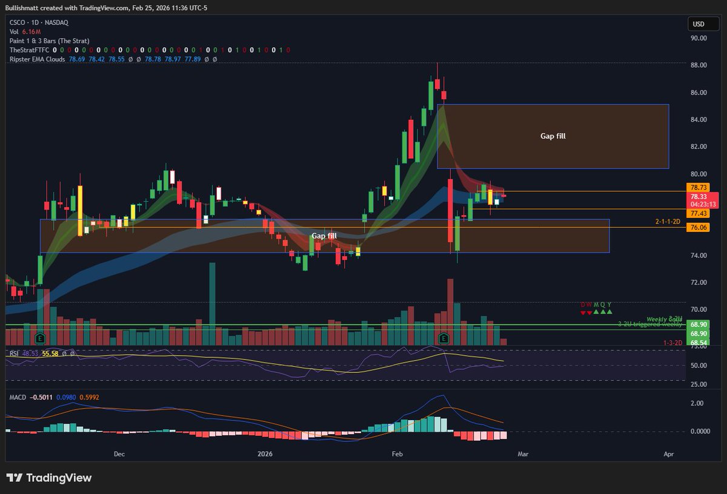Click the 2-1-1-2D line label
Image resolution: width=727 pixels, height=494 pixels.
tap(669, 222)
